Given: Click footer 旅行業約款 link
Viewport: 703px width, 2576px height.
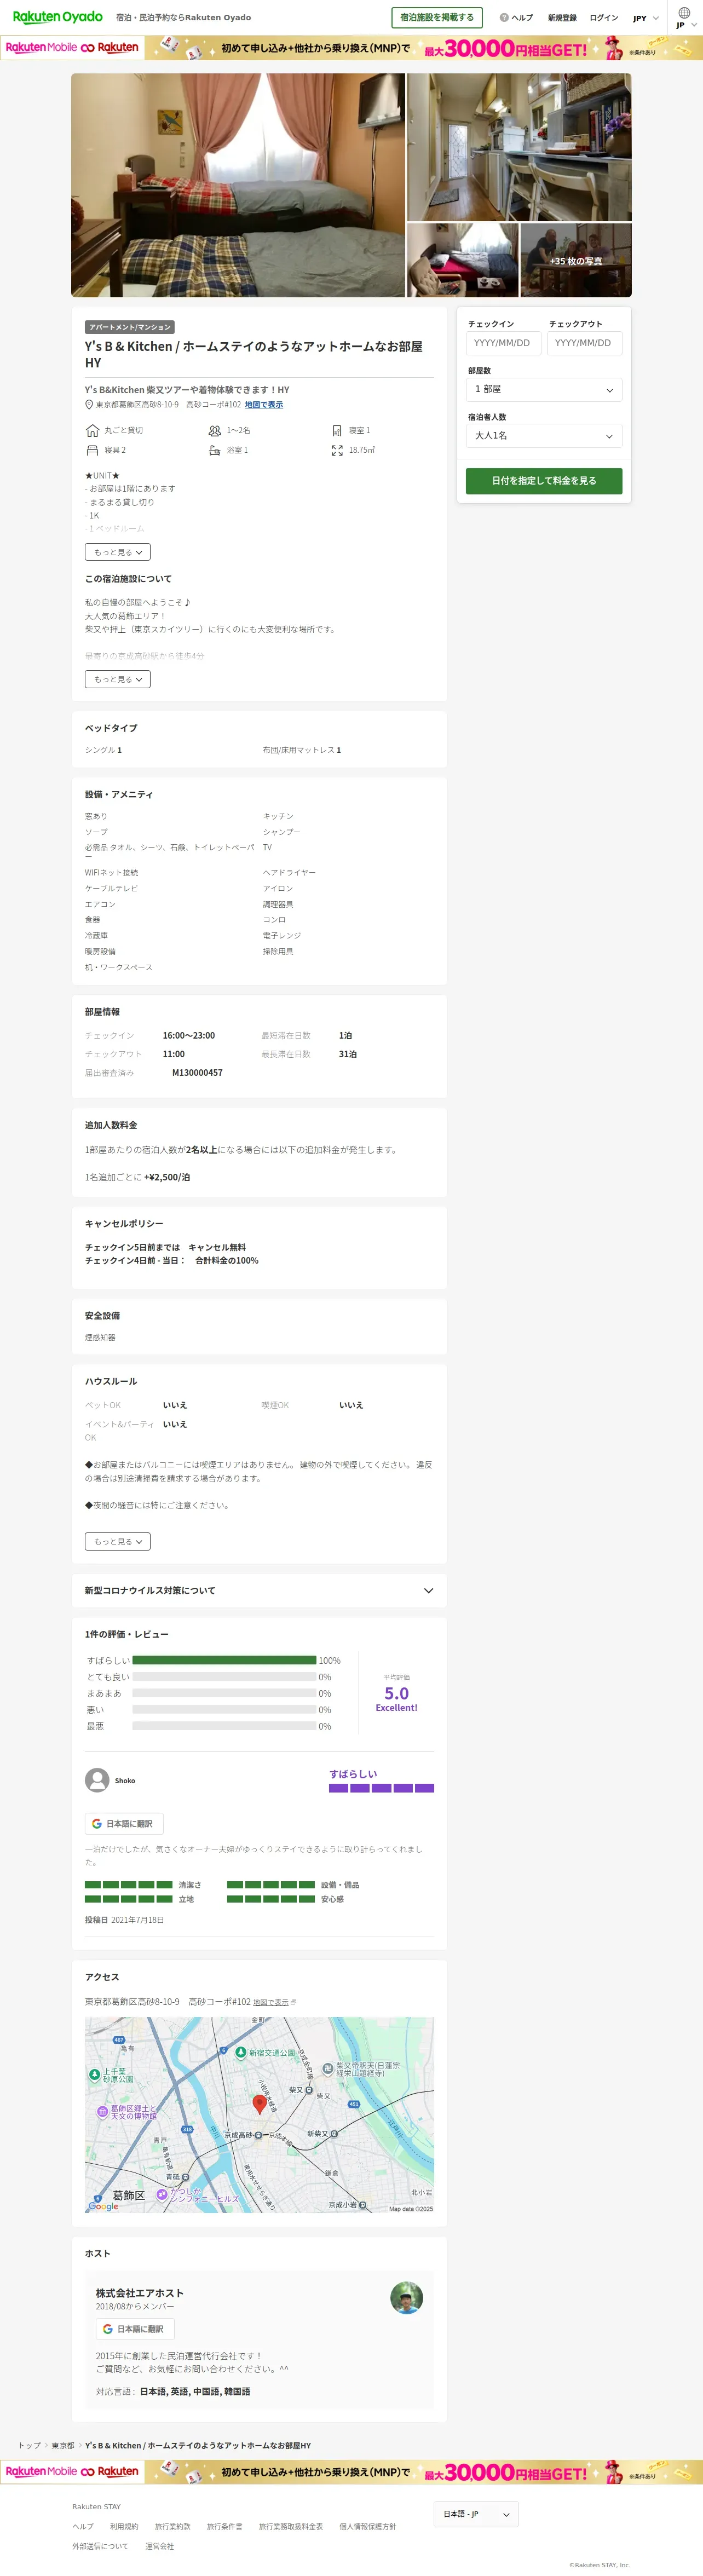Looking at the screenshot, I should coord(172,2526).
